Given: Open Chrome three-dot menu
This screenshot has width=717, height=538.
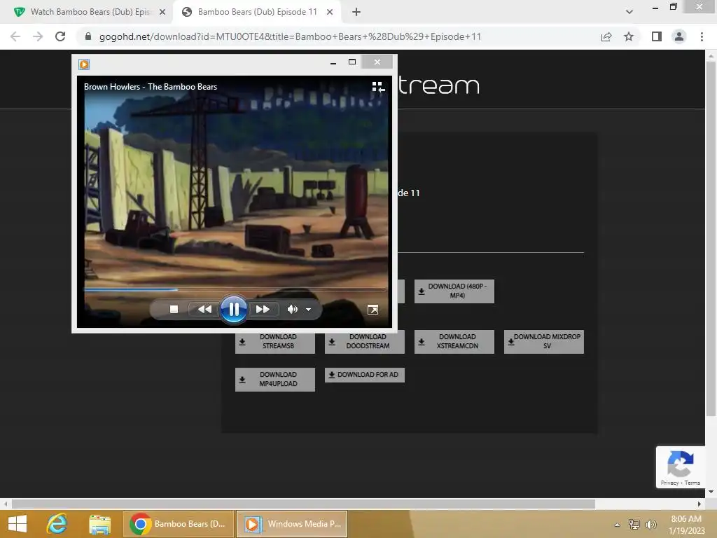Looking at the screenshot, I should 702,36.
